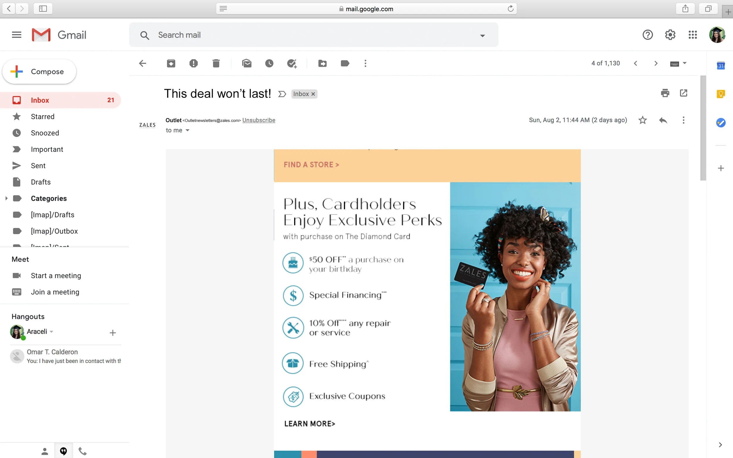Delete this email with trash icon
This screenshot has width=733, height=458.
pyautogui.click(x=216, y=63)
